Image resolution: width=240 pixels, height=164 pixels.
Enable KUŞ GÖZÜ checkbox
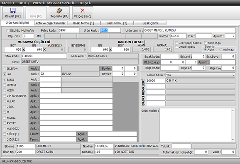(5, 129)
